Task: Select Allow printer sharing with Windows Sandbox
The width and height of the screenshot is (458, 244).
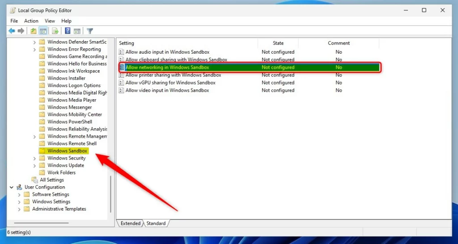Action: click(x=173, y=75)
